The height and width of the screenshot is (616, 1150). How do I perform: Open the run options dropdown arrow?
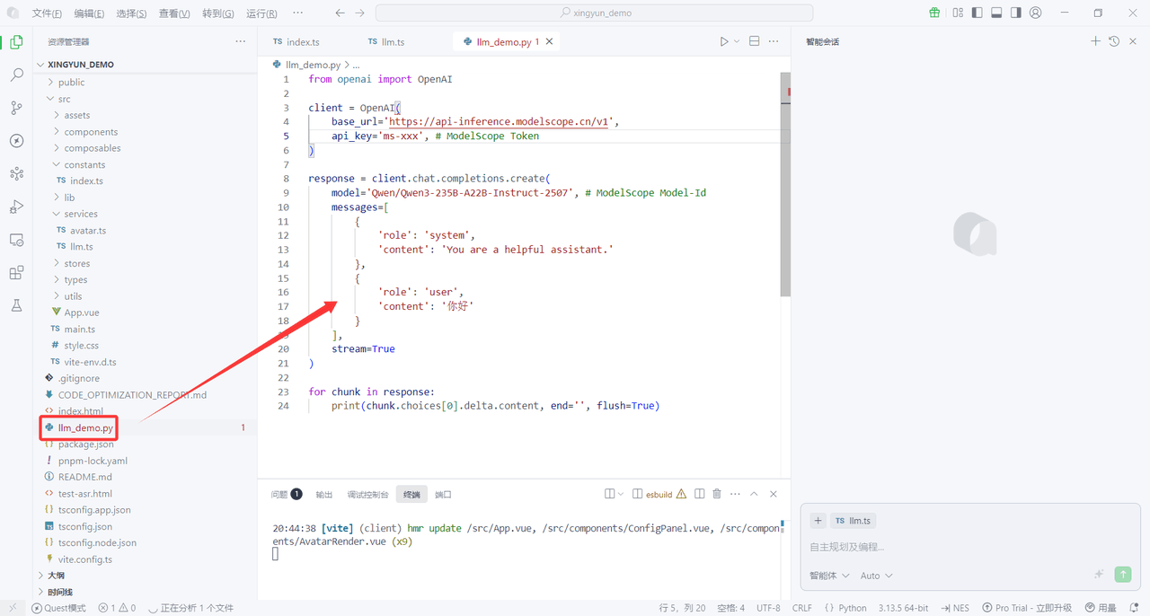click(x=737, y=41)
